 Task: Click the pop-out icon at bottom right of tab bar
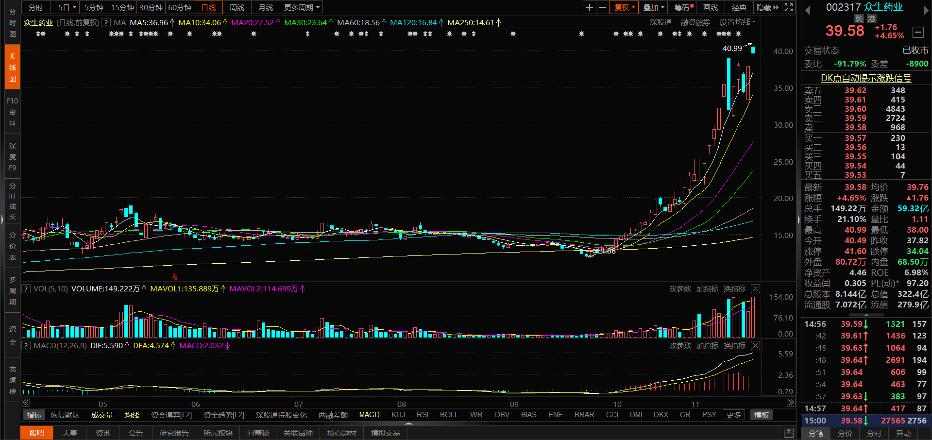click(x=789, y=433)
